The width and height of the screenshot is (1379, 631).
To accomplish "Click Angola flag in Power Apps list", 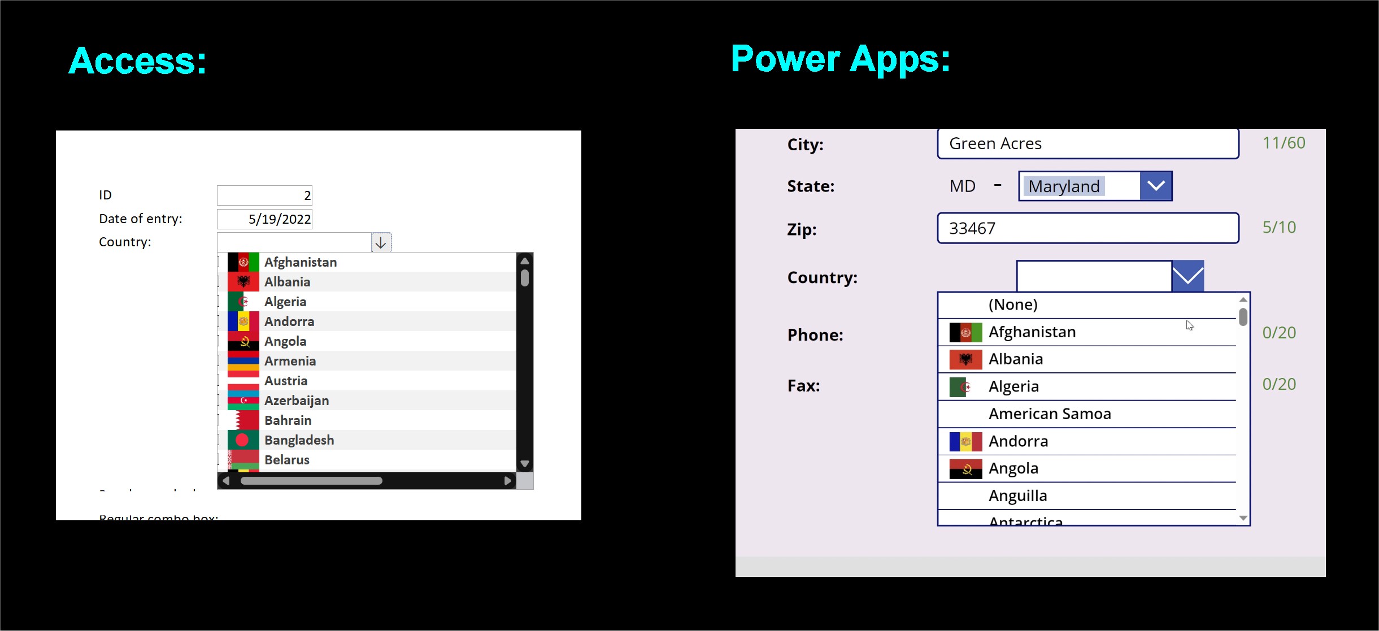I will tap(965, 469).
